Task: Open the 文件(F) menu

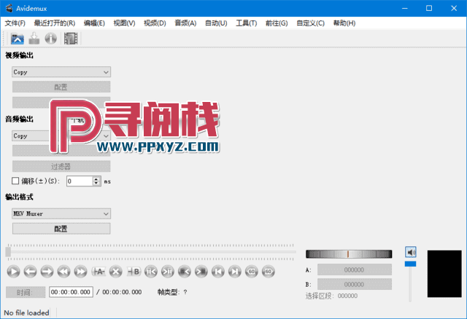Action: [x=15, y=23]
